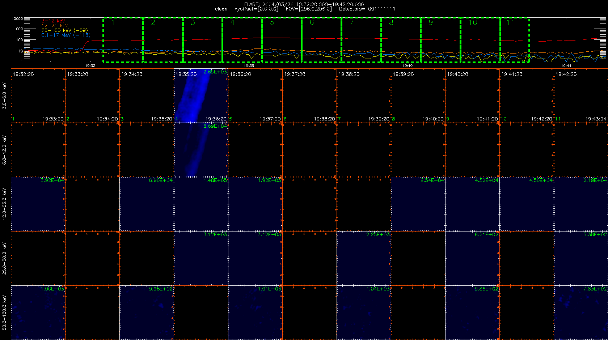Click the FLARE 2004/03/26 title text
The width and height of the screenshot is (608, 340).
304,4
